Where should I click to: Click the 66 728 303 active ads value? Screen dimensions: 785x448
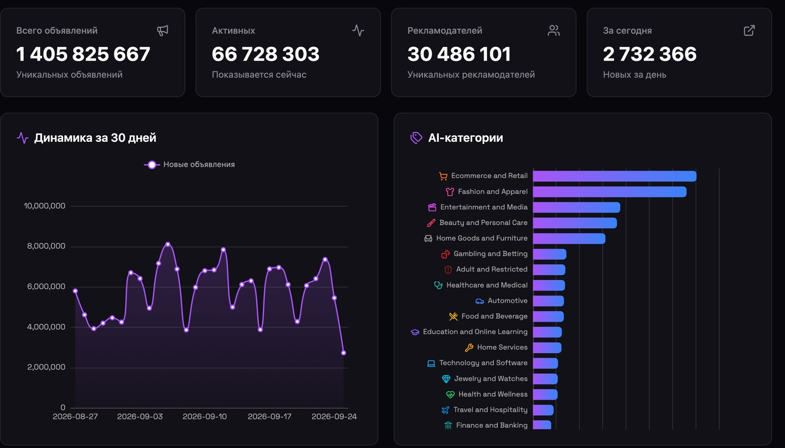coord(265,54)
